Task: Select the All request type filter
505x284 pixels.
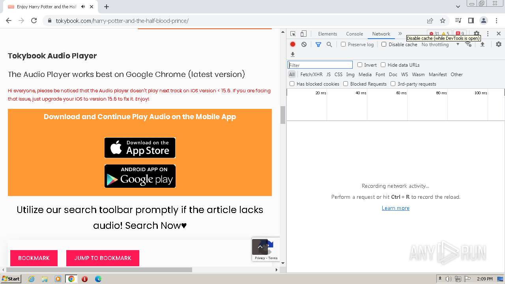Action: (x=292, y=75)
